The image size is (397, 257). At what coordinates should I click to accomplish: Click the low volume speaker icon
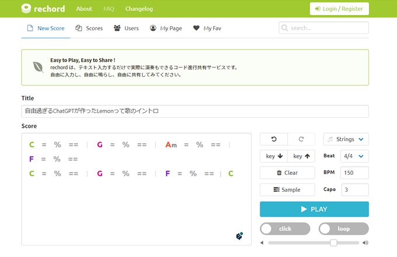(262, 243)
